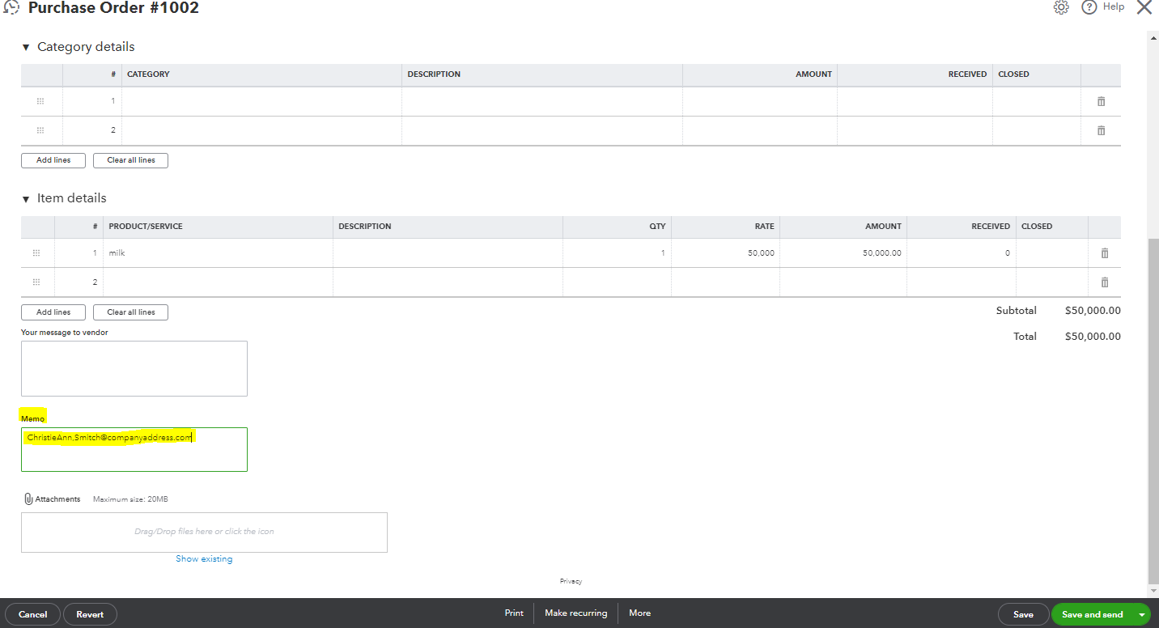Delete the milk item line
Image resolution: width=1159 pixels, height=628 pixels.
click(1105, 253)
